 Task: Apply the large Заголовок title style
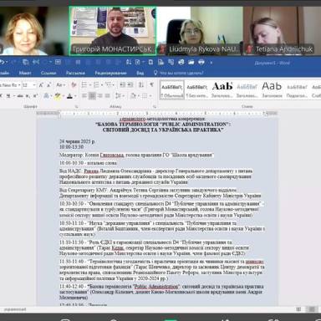(272, 89)
